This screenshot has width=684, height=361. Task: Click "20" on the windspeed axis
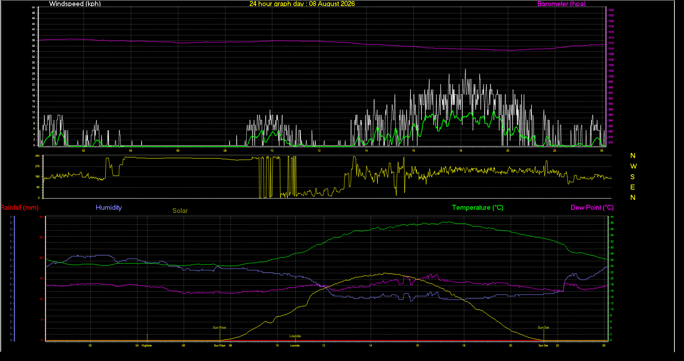coord(34,90)
